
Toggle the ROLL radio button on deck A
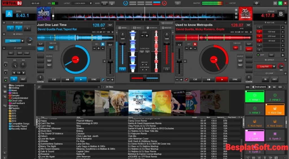coord(6,65)
